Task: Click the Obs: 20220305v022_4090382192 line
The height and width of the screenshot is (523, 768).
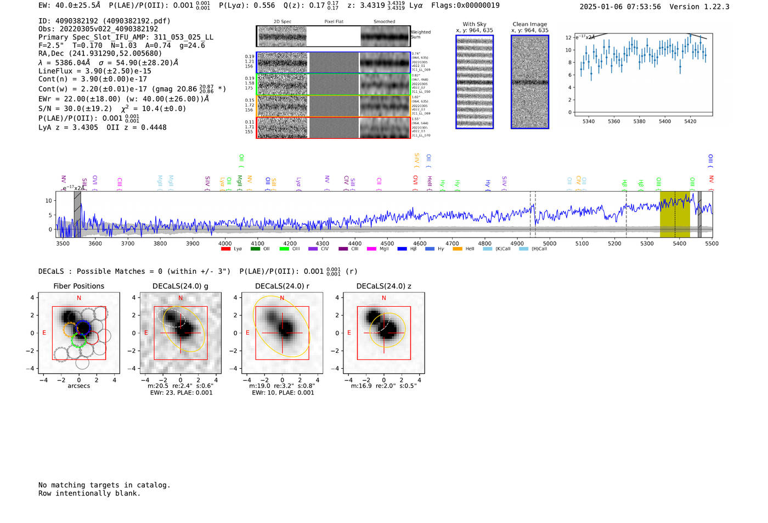Action: tap(98, 29)
